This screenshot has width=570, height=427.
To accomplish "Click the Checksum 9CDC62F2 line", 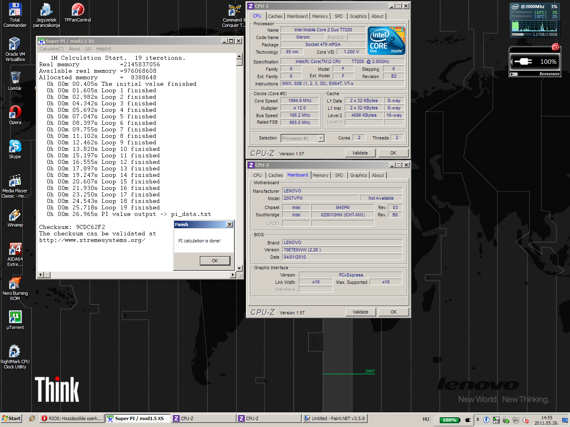I will (72, 227).
